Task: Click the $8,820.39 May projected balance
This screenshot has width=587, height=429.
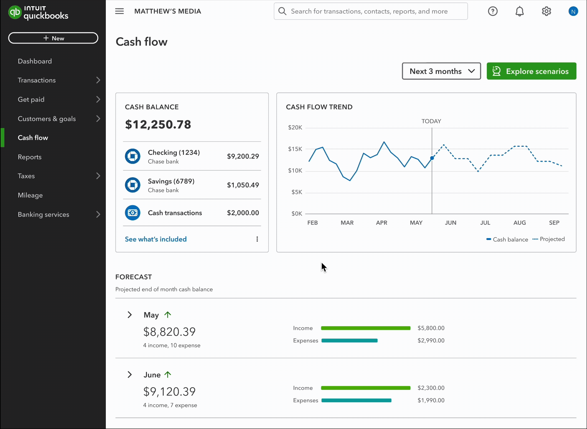Action: 170,332
